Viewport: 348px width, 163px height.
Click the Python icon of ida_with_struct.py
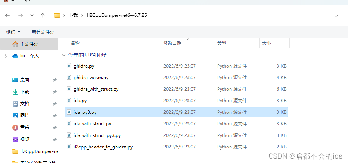coord(69,123)
